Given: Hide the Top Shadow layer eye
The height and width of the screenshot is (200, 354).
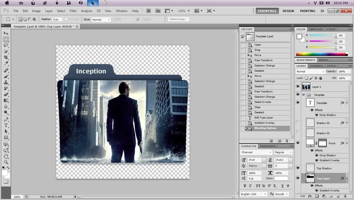Looking at the screenshot, I should [x=298, y=168].
